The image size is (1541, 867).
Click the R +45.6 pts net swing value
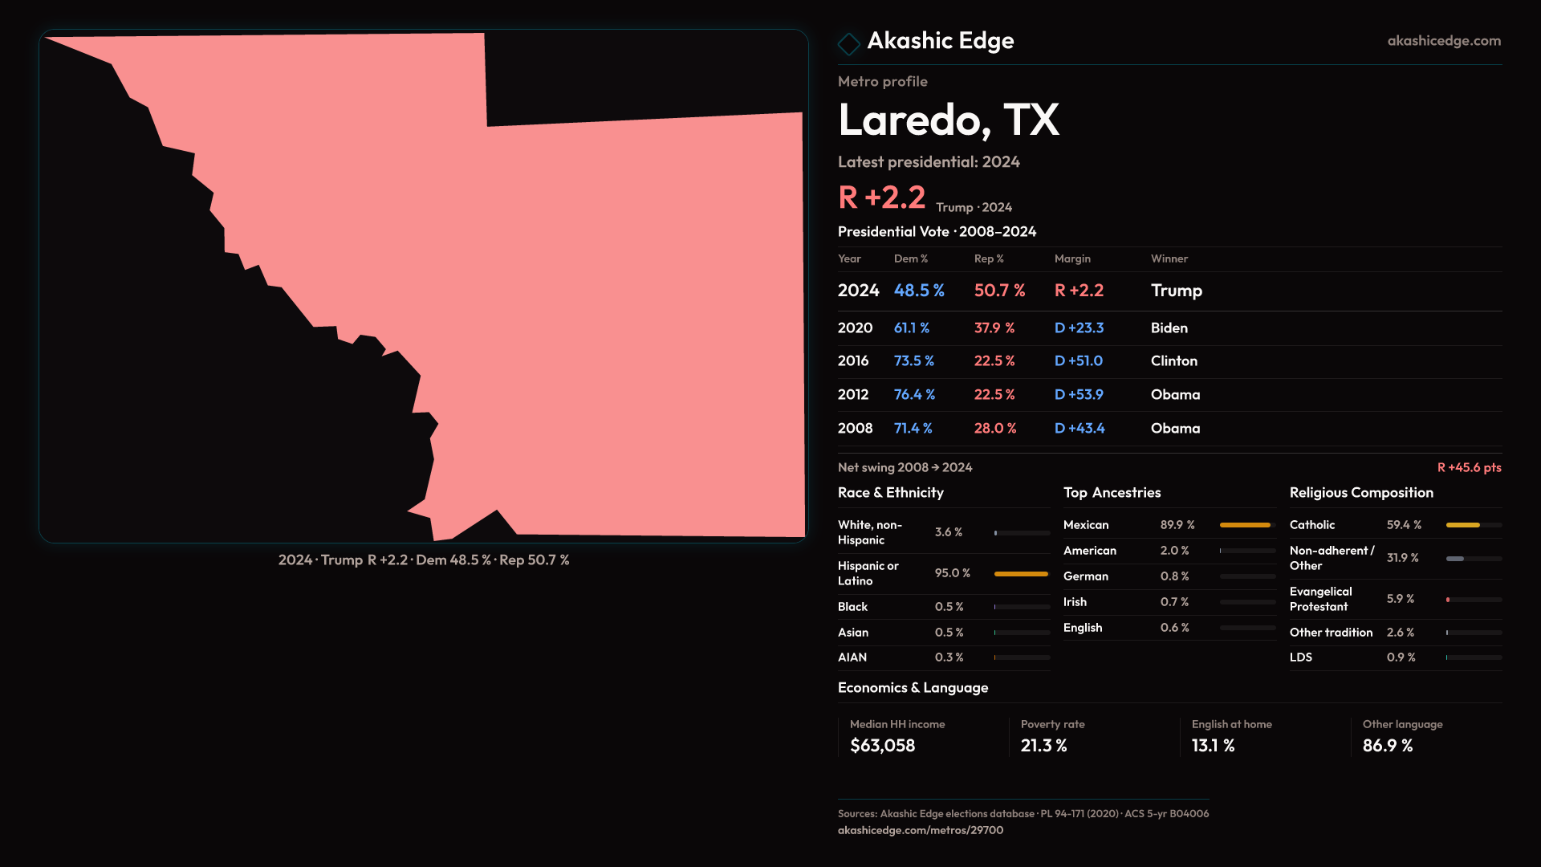pyautogui.click(x=1468, y=467)
